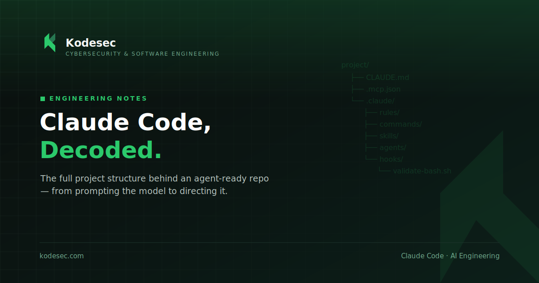
Task: Select validate-bash.sh file
Action: point(422,171)
